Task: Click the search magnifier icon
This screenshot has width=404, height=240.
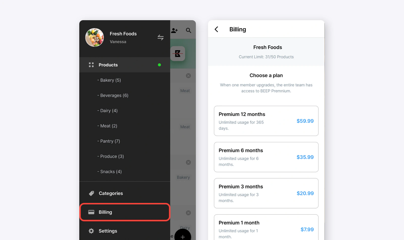Action: point(188,31)
